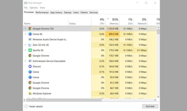Expand the Antimalware Service Executable group
Screen dimensions: 187x111
click(25, 61)
